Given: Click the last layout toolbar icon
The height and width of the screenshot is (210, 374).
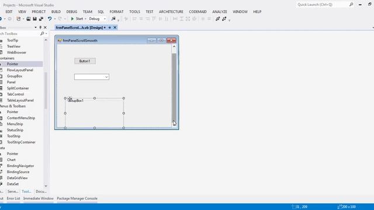Looking at the screenshot, I should coord(224,19).
